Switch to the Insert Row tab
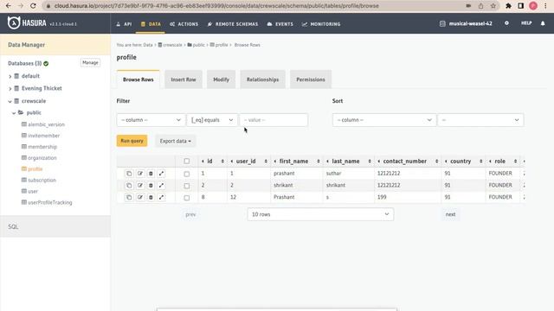Screen dimensions: 554x311 pos(184,79)
